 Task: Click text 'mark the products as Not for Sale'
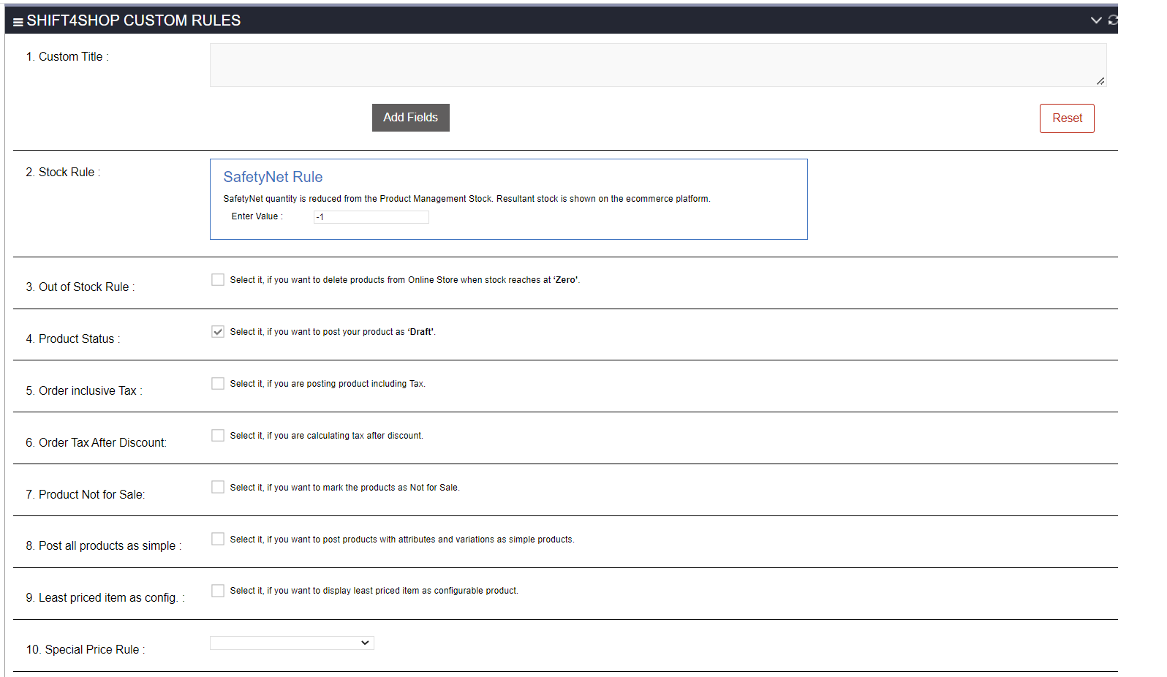point(345,488)
